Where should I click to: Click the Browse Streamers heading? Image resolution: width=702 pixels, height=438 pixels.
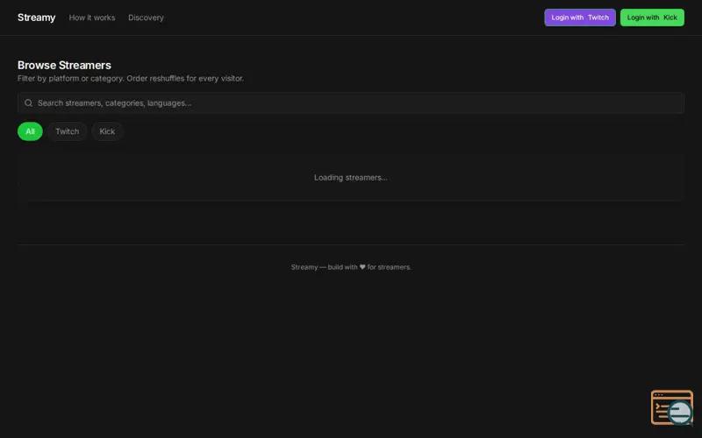click(x=64, y=65)
